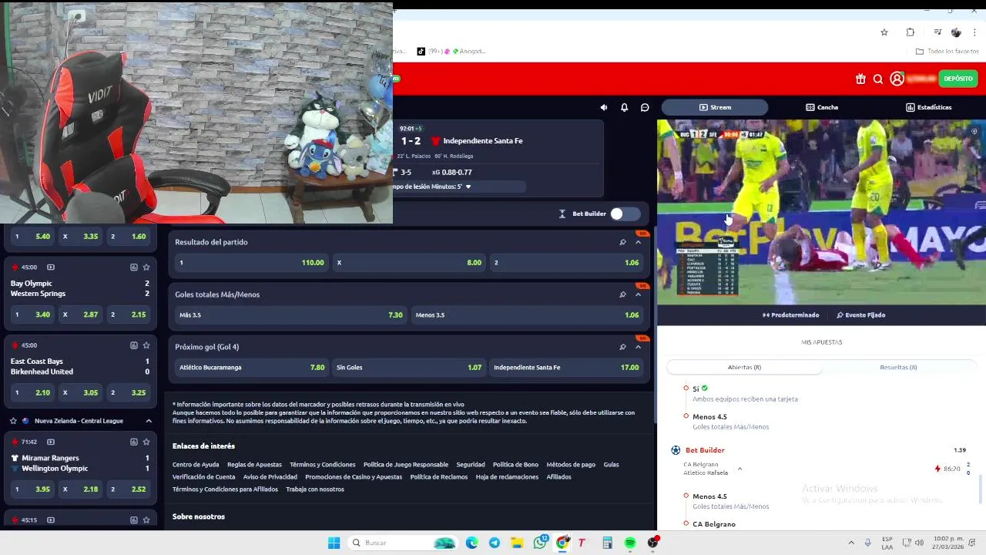The image size is (986, 555).
Task: Bet Independiente Santa Fe next goal 17.00
Action: pos(566,368)
